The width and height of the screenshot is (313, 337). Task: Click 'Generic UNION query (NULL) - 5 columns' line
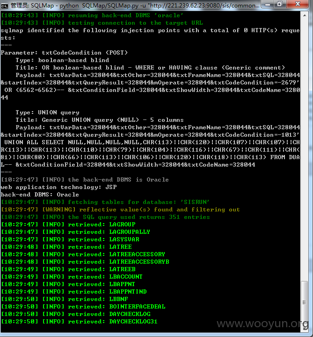click(x=100, y=120)
